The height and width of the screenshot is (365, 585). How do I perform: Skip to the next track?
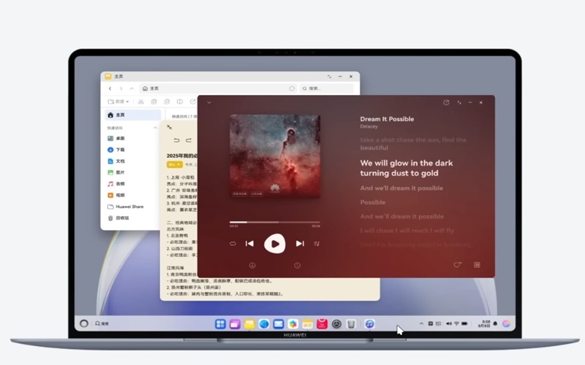[x=300, y=244]
